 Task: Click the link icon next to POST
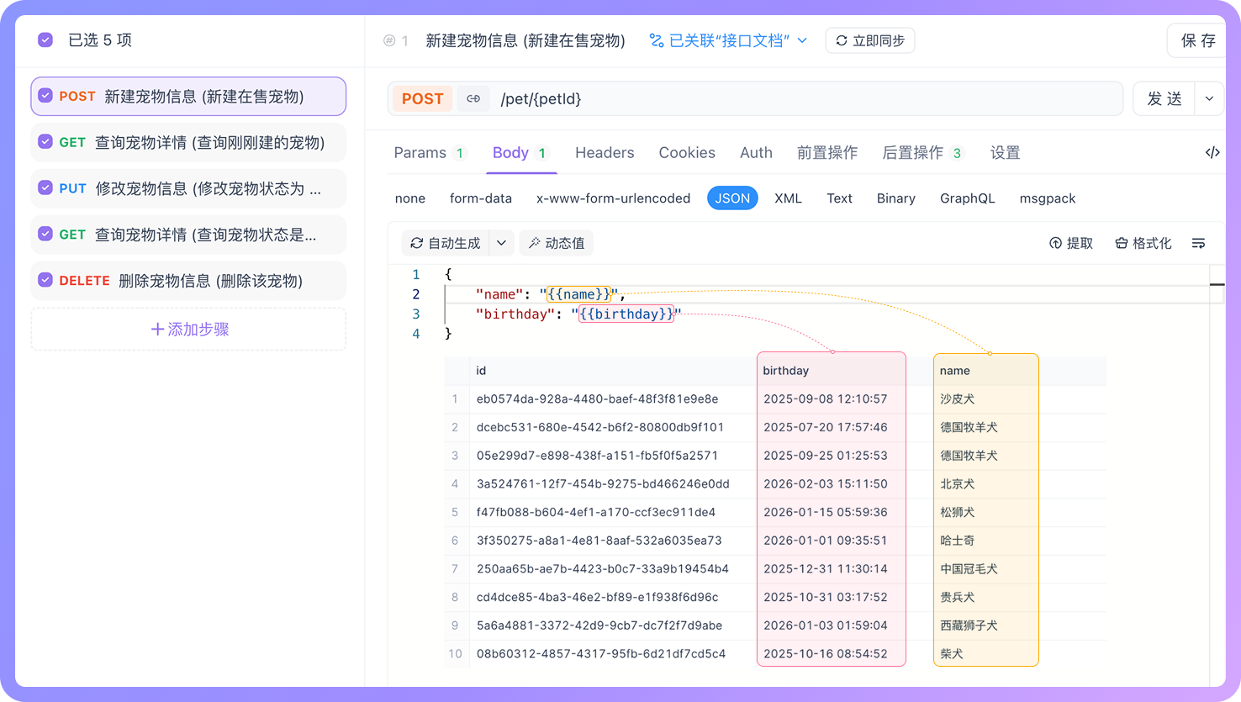click(x=473, y=98)
